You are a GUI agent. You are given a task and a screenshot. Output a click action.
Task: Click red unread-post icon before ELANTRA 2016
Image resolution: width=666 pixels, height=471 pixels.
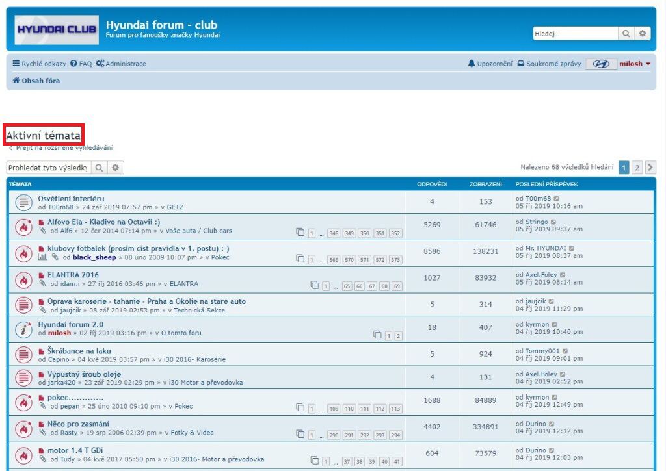tap(41, 275)
